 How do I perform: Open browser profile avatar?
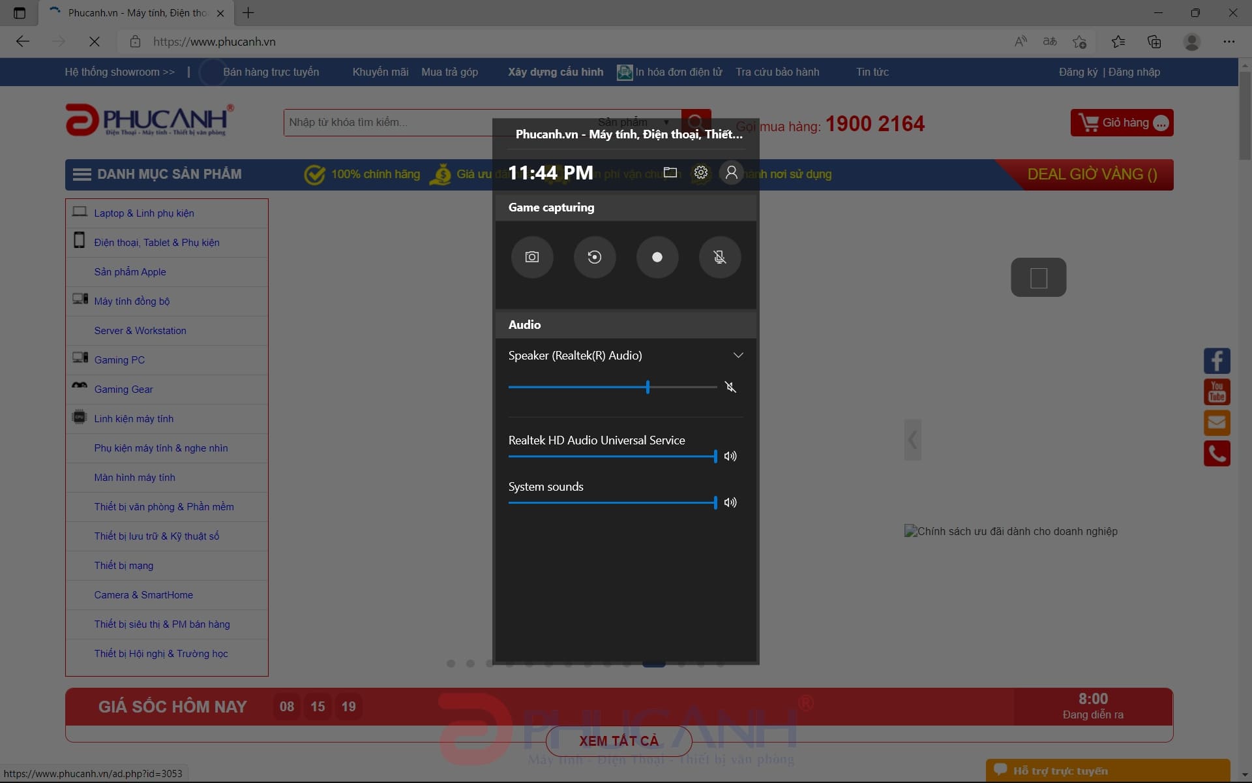click(1192, 42)
